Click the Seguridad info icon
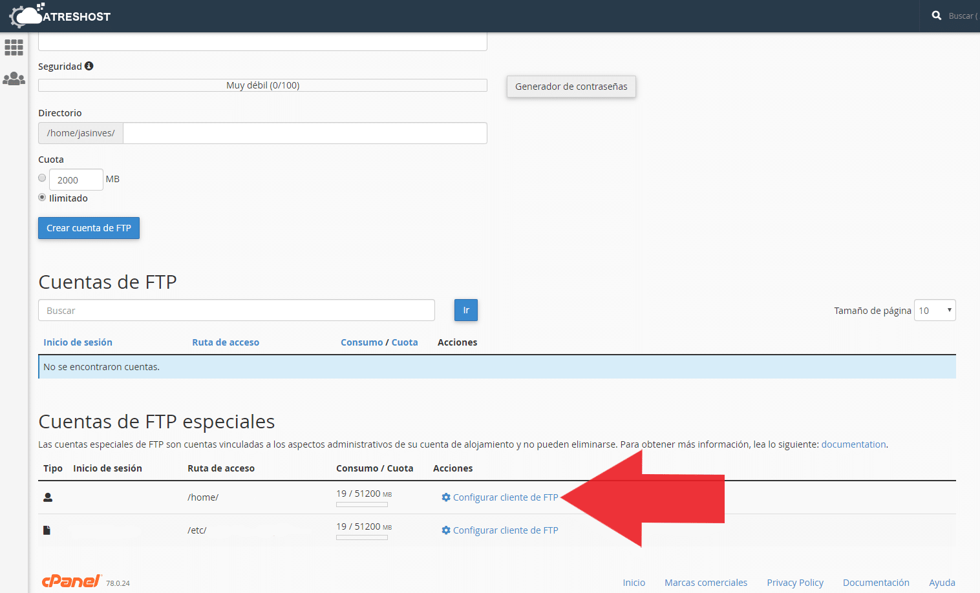 coord(89,65)
